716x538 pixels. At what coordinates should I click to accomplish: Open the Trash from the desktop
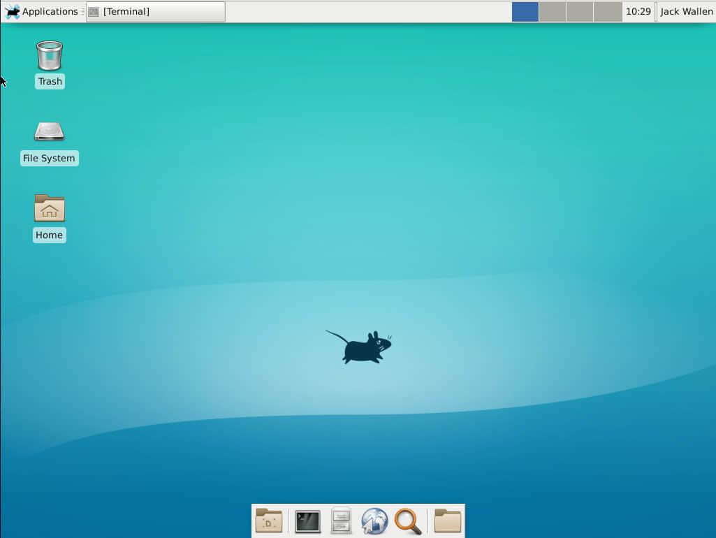(x=49, y=56)
